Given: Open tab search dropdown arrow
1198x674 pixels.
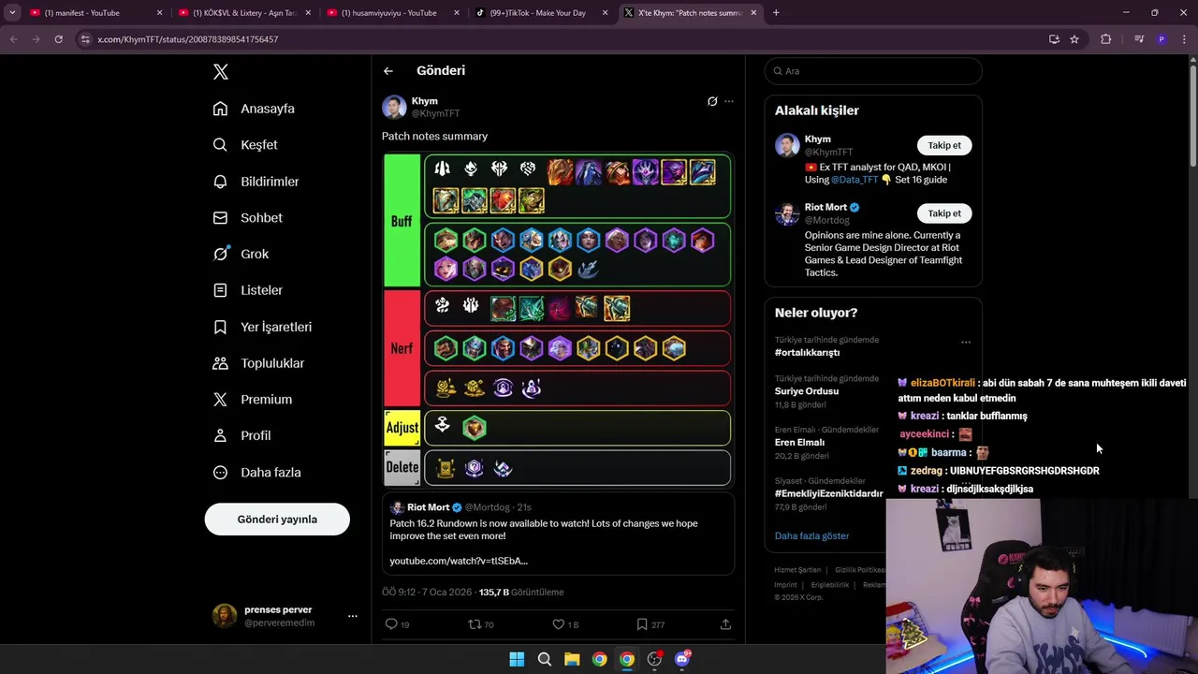Looking at the screenshot, I should [12, 13].
